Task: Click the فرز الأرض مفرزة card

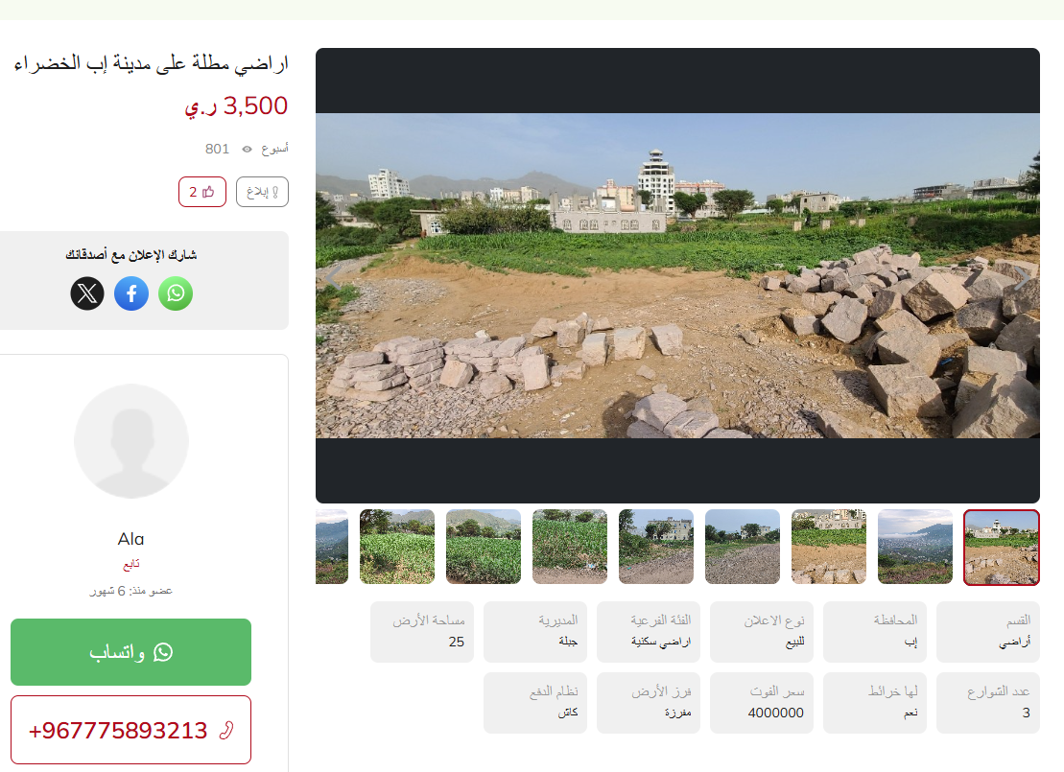Action: tap(649, 703)
